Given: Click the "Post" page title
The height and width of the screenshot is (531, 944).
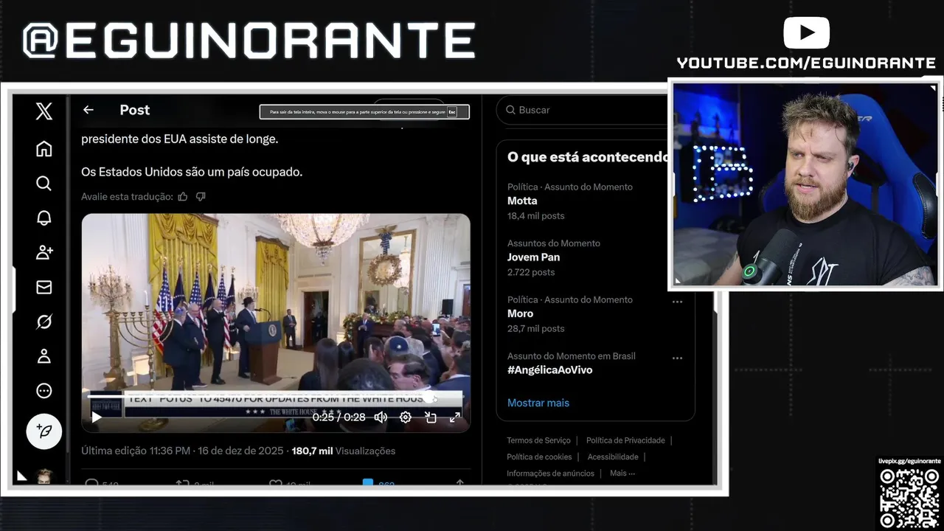Looking at the screenshot, I should 135,110.
